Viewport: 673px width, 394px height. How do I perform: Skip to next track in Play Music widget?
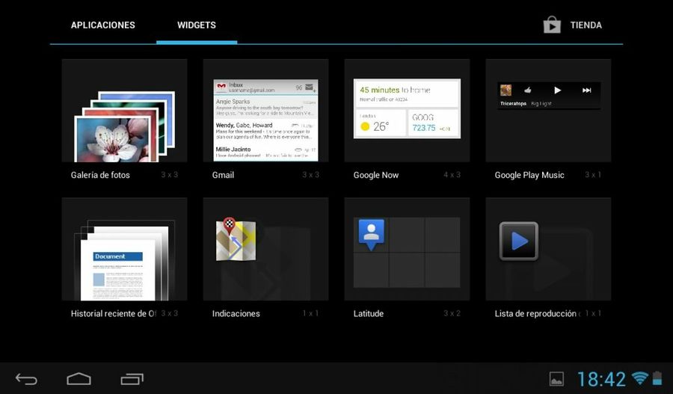coord(587,90)
